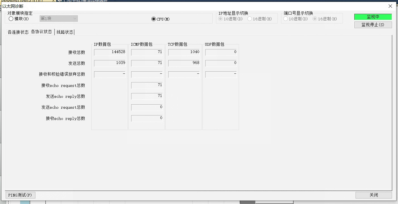
Task: Stop monitoring with 监视停止(S) button
Action: [x=373, y=25]
